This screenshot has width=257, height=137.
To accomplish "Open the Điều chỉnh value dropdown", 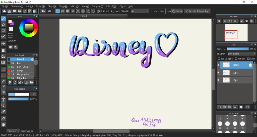I will [140, 11].
